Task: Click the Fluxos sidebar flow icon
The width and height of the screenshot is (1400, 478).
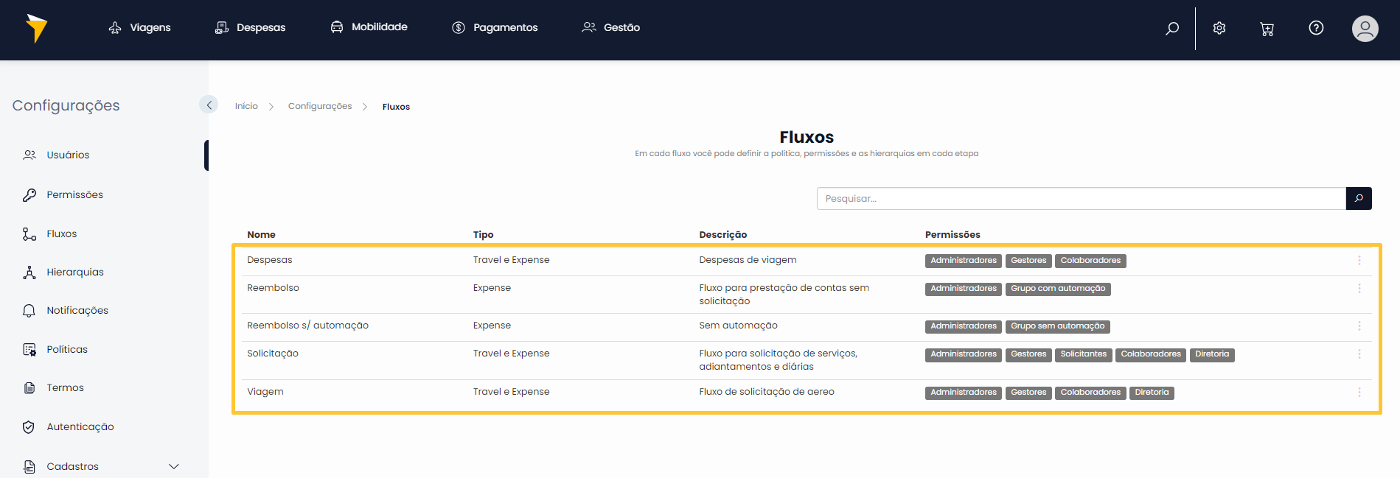Action: click(x=29, y=233)
